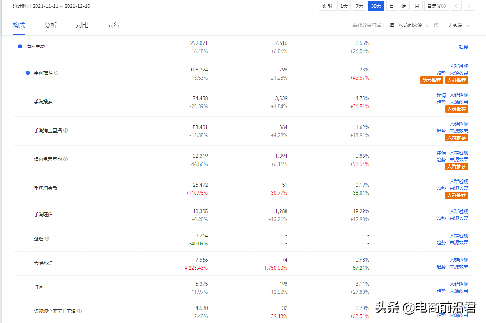Expand the 手淘推荐 row

[x=28, y=73]
